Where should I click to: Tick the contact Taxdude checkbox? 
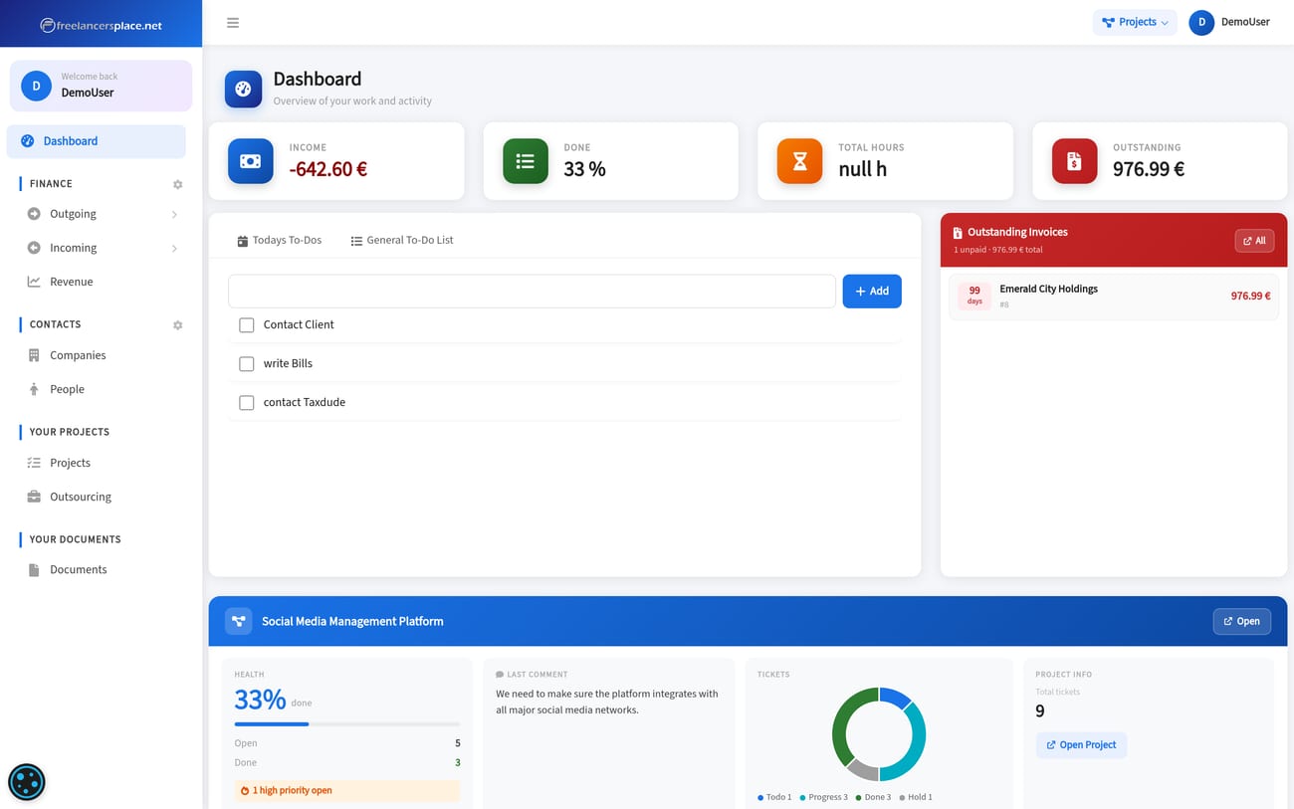click(x=247, y=403)
